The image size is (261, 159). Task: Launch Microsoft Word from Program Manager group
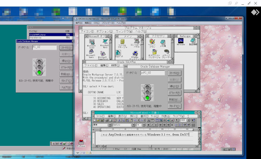click(x=105, y=42)
